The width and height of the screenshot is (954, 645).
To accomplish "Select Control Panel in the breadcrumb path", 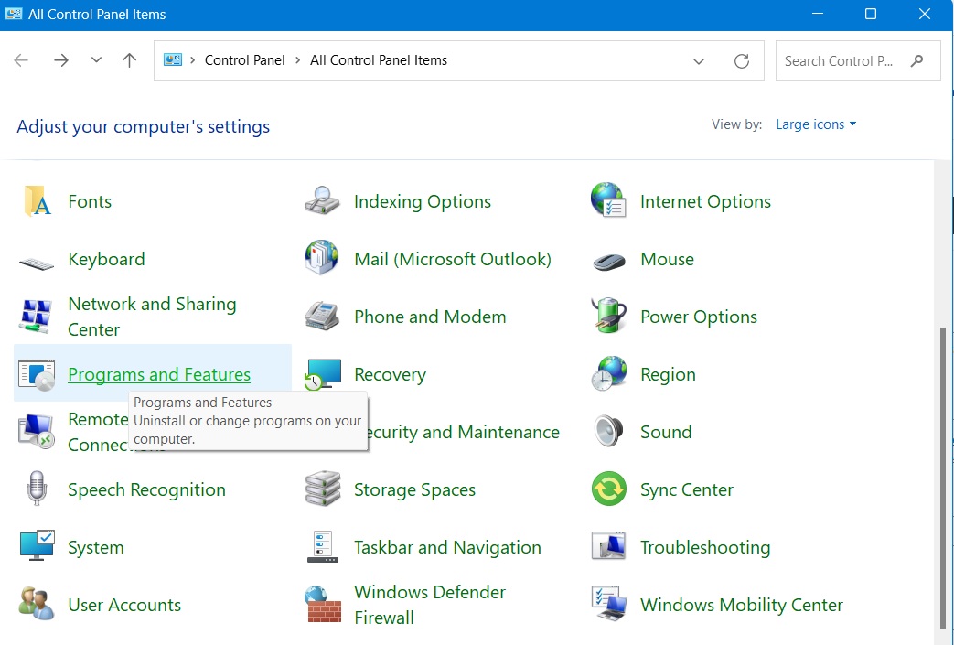I will (244, 59).
